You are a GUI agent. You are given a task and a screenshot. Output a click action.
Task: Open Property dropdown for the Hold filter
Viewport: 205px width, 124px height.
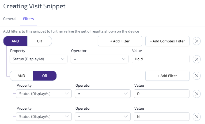click(39, 59)
